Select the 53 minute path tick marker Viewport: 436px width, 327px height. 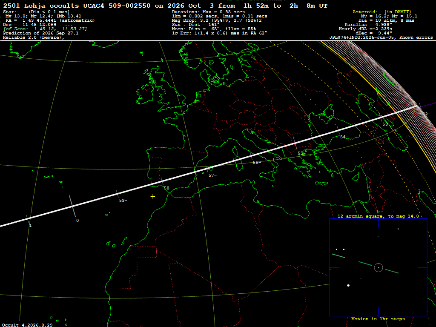[386, 124]
